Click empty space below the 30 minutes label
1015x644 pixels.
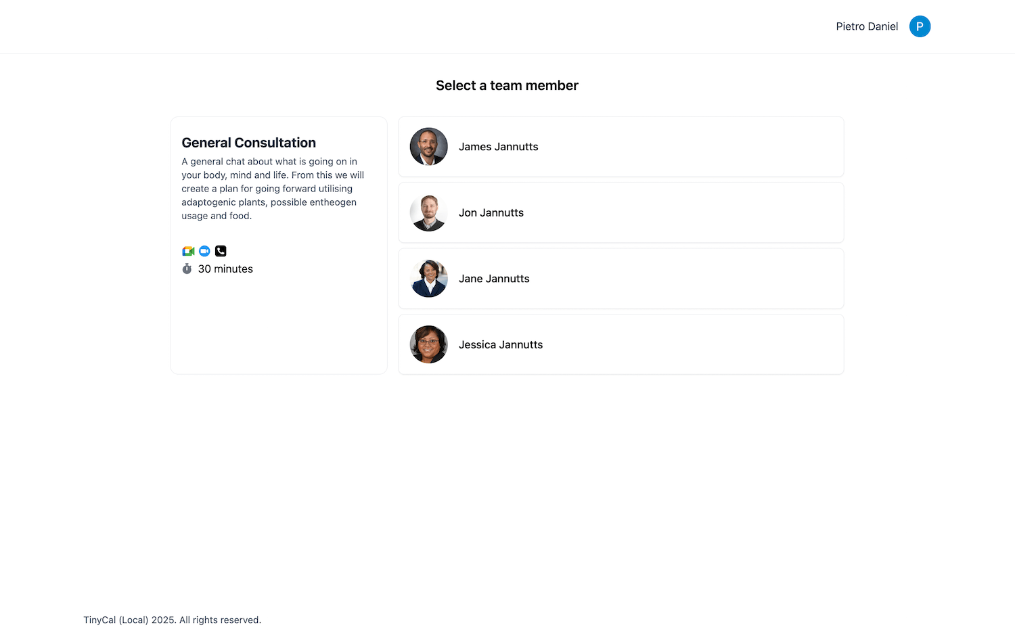pos(277,325)
